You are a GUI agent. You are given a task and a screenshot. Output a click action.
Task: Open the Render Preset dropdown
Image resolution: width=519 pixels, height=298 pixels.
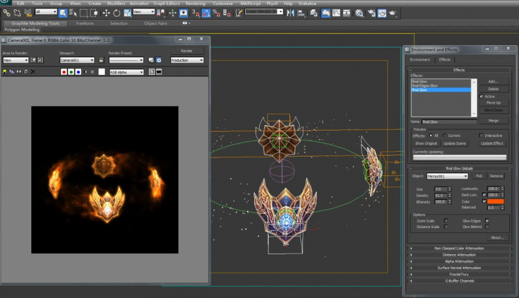pyautogui.click(x=126, y=60)
